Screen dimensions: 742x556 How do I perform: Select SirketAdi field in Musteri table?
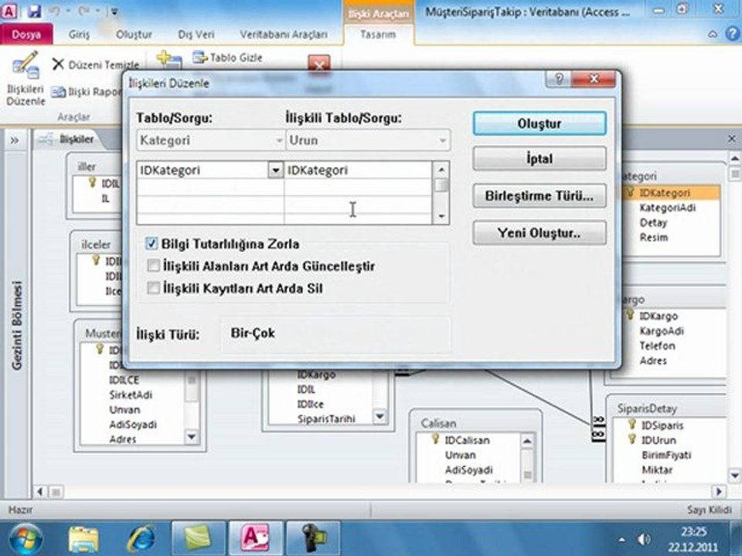131,395
